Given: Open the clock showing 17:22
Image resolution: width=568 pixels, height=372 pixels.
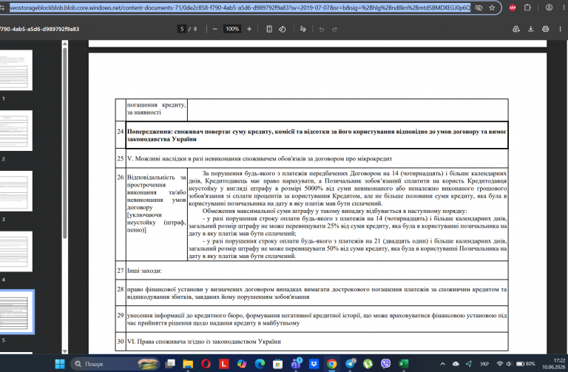Looking at the screenshot, I should pyautogui.click(x=553, y=364).
